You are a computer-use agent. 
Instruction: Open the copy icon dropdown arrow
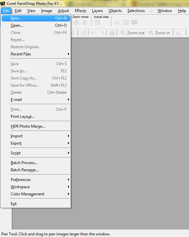coord(183,33)
